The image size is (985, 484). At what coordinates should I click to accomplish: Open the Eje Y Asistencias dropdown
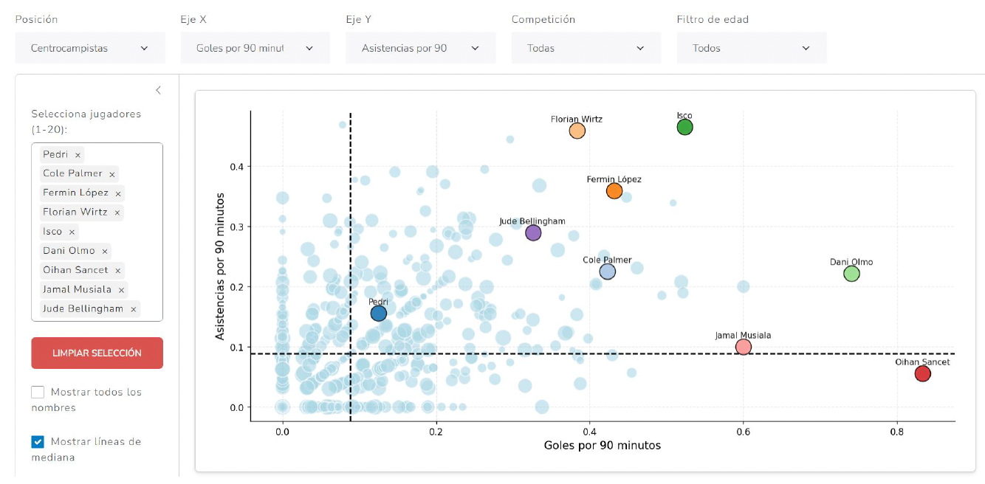coord(421,48)
